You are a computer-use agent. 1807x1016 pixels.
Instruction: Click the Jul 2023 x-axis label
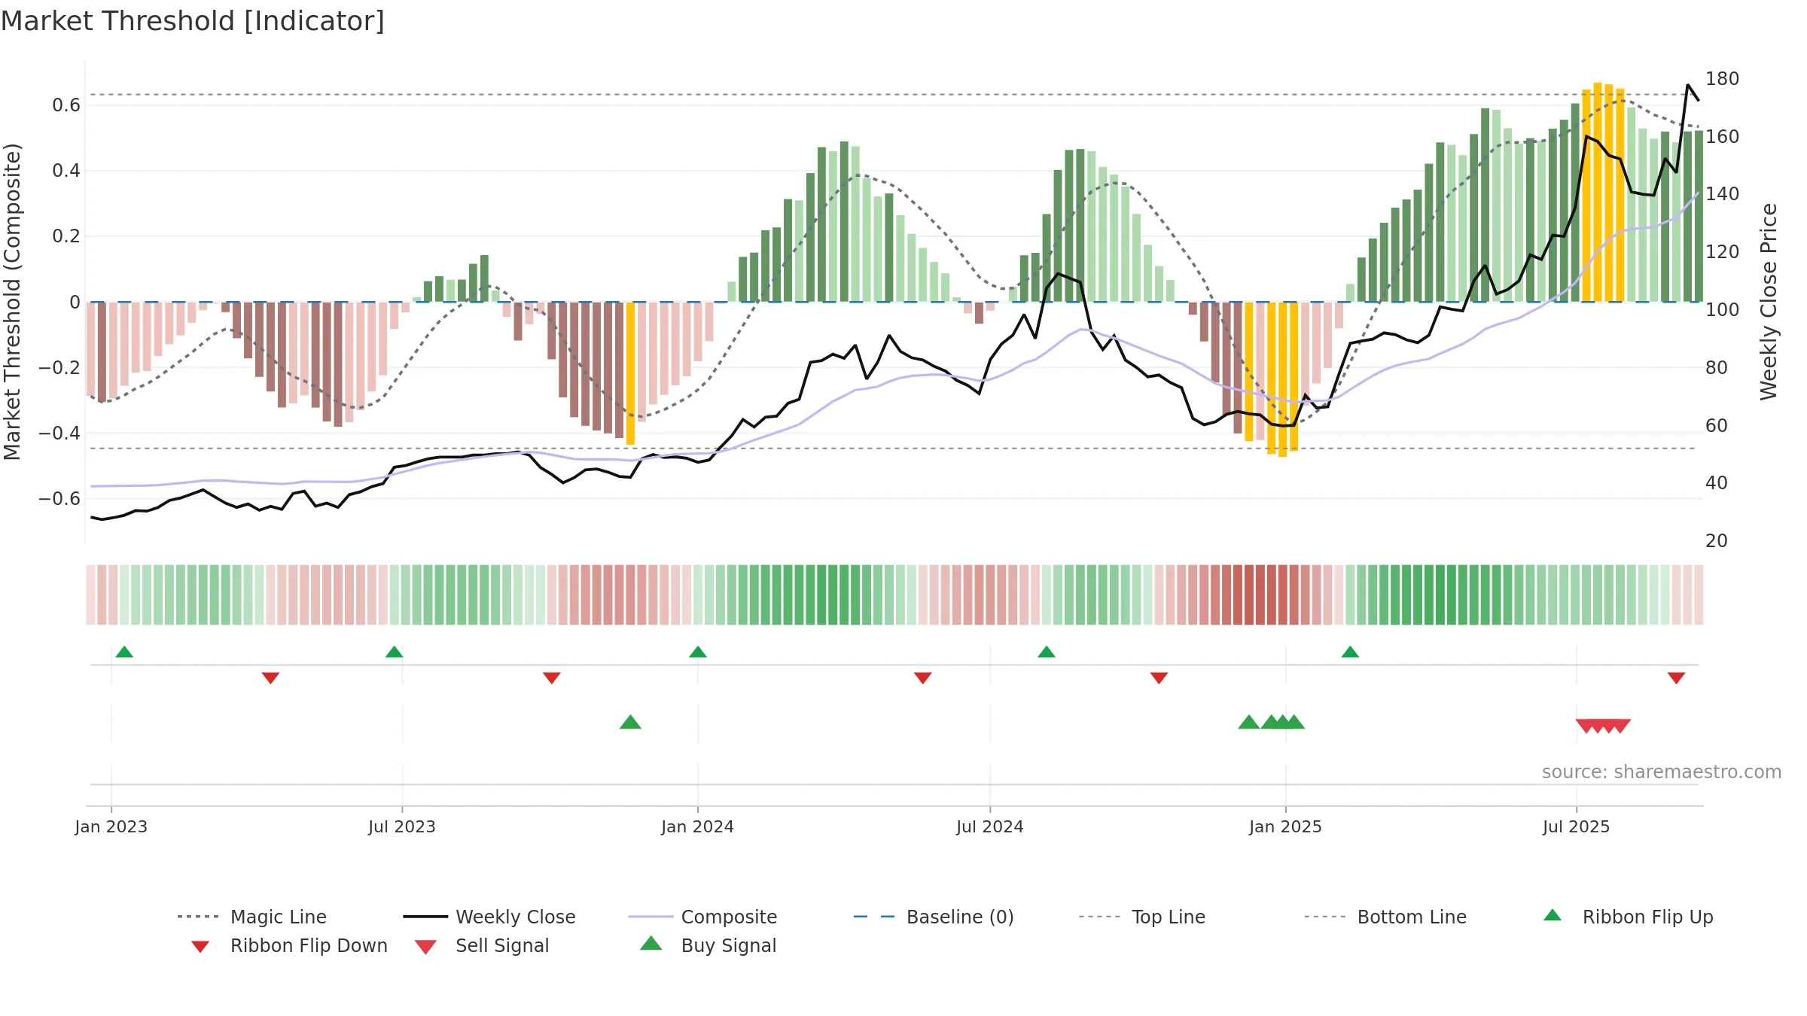401,827
